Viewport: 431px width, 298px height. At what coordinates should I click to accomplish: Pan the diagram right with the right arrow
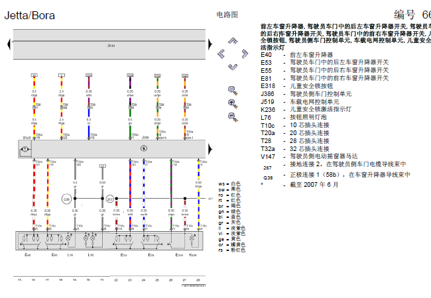click(245, 54)
